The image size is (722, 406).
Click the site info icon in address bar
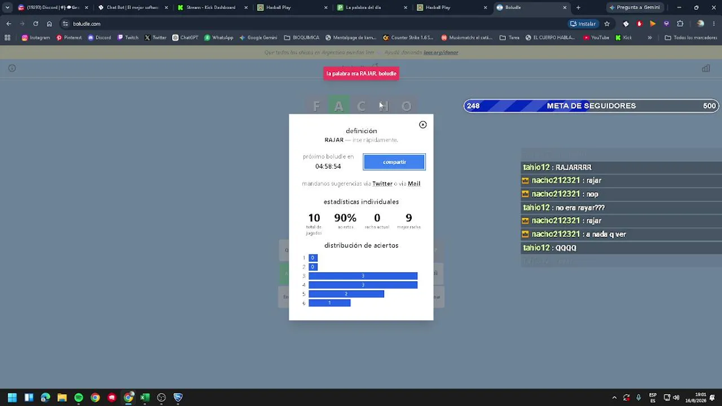click(x=65, y=24)
